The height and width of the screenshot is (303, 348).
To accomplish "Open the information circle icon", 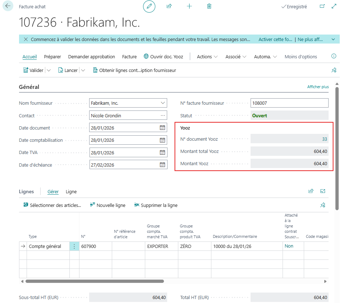I will pos(334,56).
